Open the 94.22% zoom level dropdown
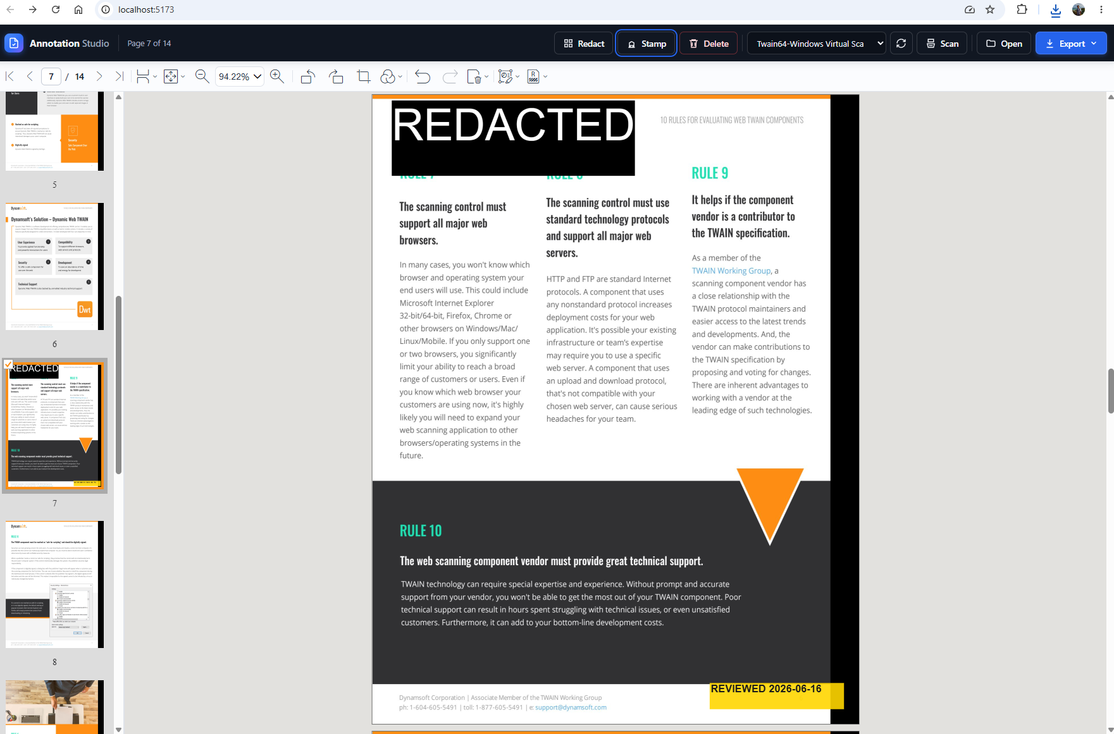The image size is (1114, 734). point(240,76)
